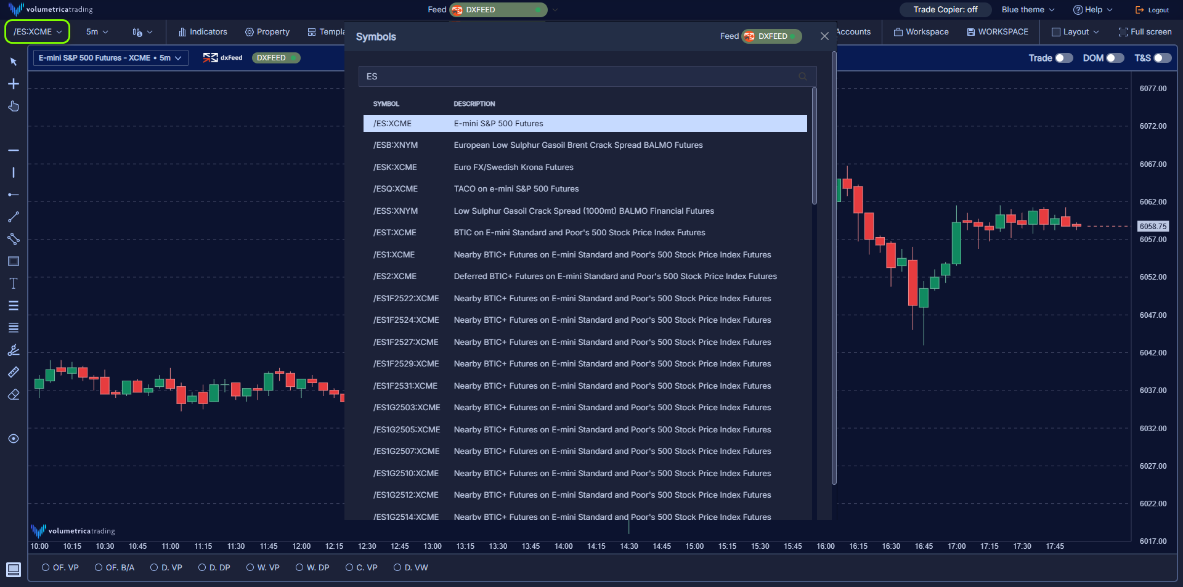This screenshot has width=1183, height=587.
Task: Click the dxFeed logo in chart header
Action: coord(223,58)
